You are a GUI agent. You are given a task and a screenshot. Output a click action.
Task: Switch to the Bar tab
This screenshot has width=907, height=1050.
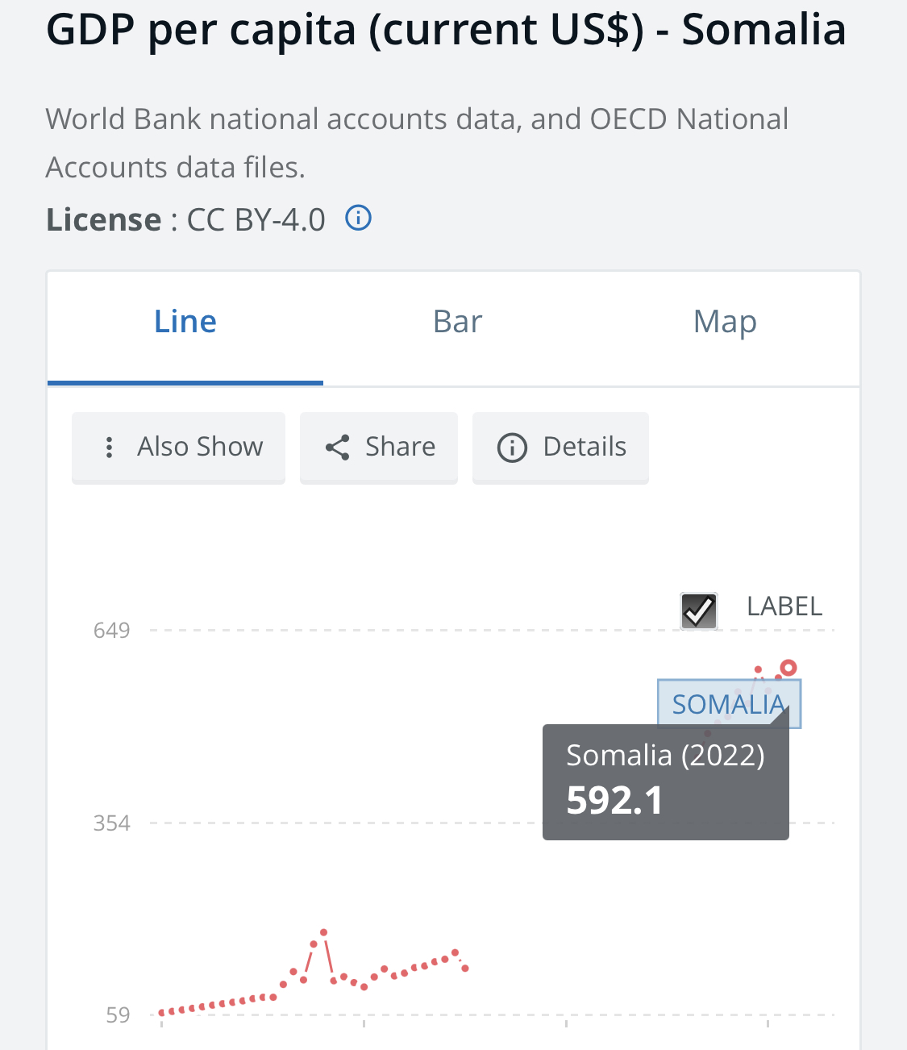click(x=457, y=322)
